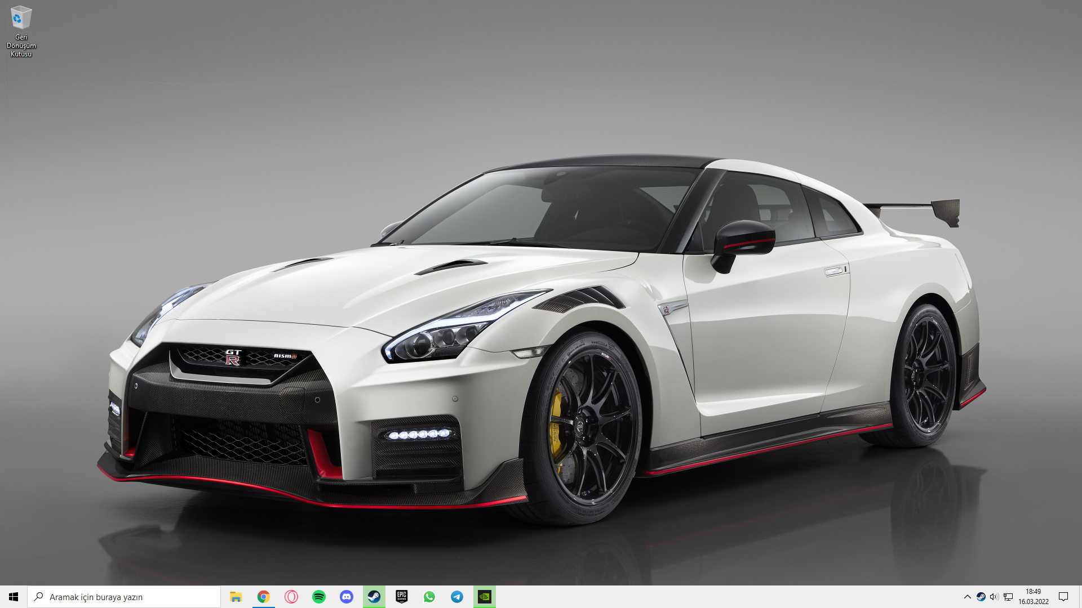Switch to the Steam taskbar app
The image size is (1082, 608).
click(374, 597)
